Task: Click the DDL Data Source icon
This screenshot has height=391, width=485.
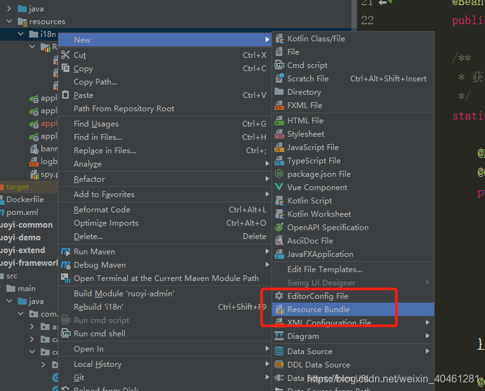Action: (279, 364)
